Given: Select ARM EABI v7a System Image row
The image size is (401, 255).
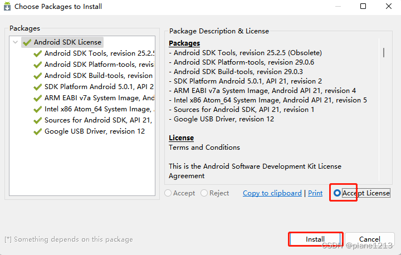Looking at the screenshot, I should tap(94, 98).
